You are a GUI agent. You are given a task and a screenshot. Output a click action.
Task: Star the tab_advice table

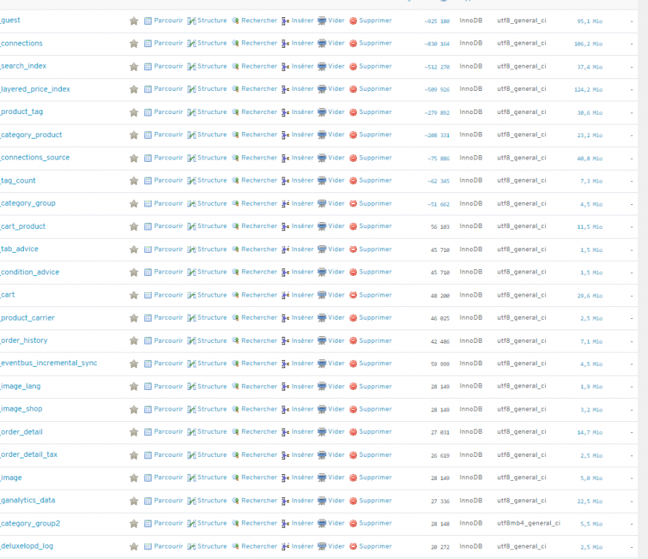click(134, 250)
